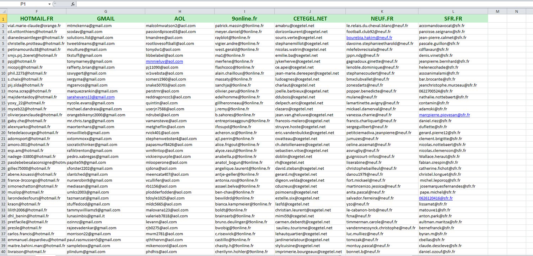Select cell patrick.massin@9online.fr
533x256 pixels.
[244, 26]
